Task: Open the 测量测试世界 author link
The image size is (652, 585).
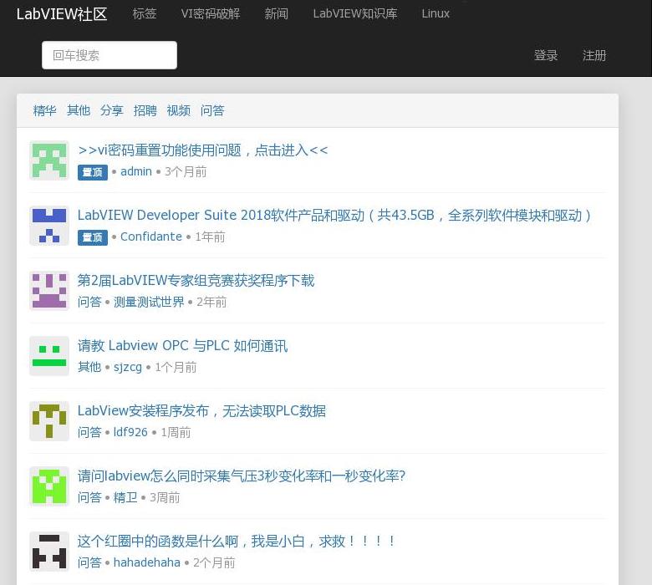Action: [149, 302]
